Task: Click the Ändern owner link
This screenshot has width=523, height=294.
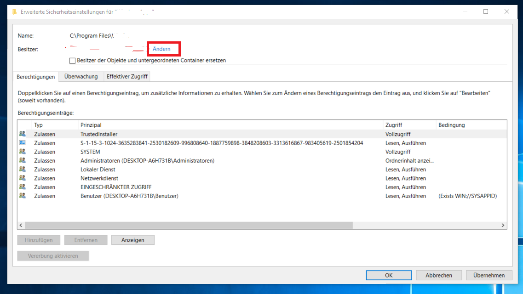Action: pyautogui.click(x=161, y=49)
